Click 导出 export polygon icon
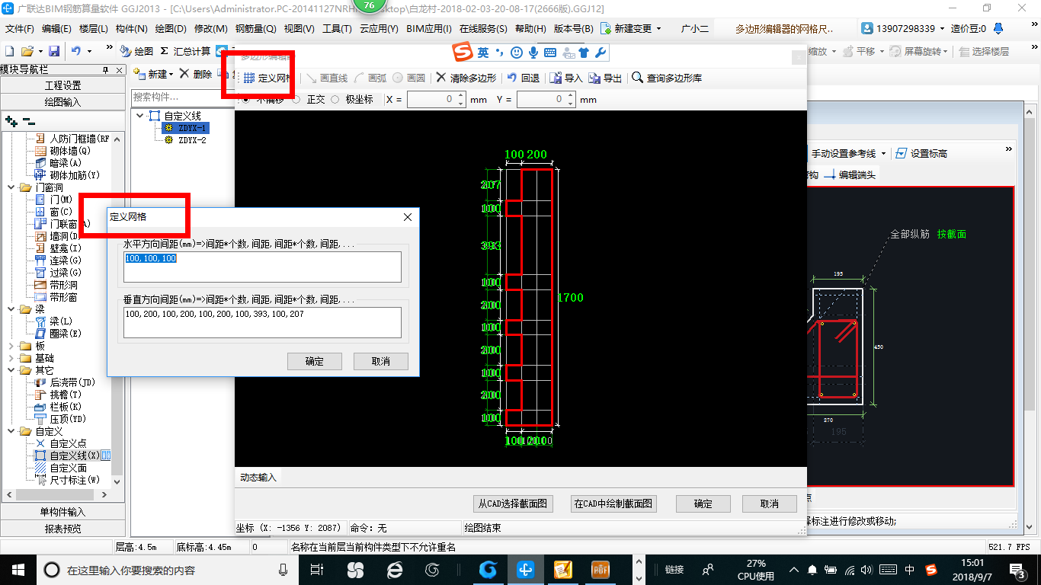Image resolution: width=1041 pixels, height=585 pixels. pos(605,78)
